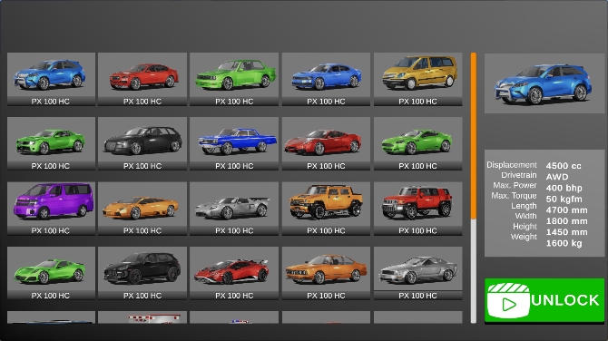Click the large blue SUV preview image
Viewport: 608px width, 341px height.
pos(544,83)
